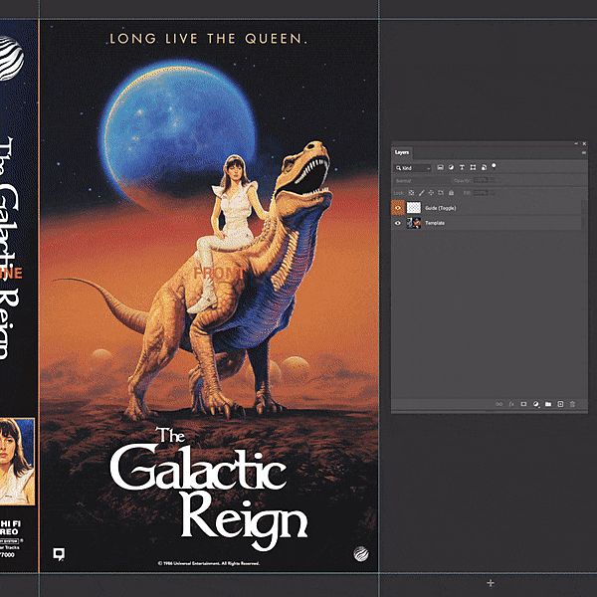
Task: Click the red FRONT guide label
Action: (x=218, y=273)
